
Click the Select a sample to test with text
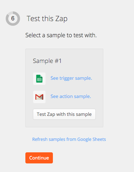point(61,35)
